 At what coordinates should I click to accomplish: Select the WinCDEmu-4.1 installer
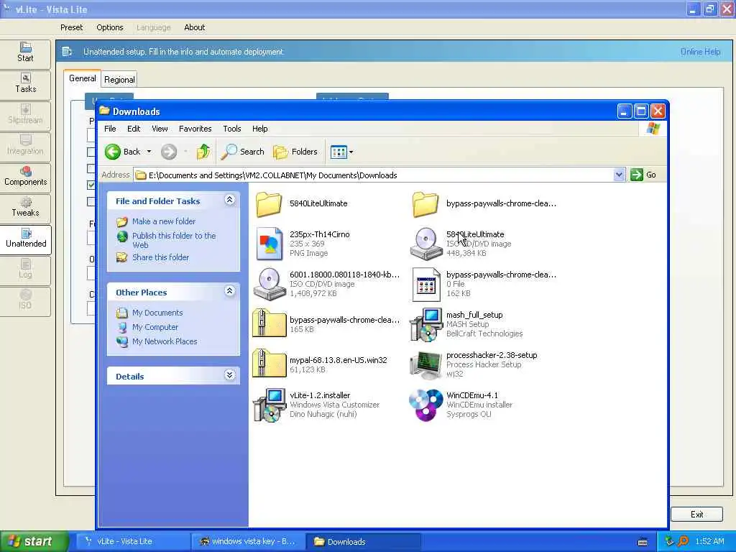[425, 405]
